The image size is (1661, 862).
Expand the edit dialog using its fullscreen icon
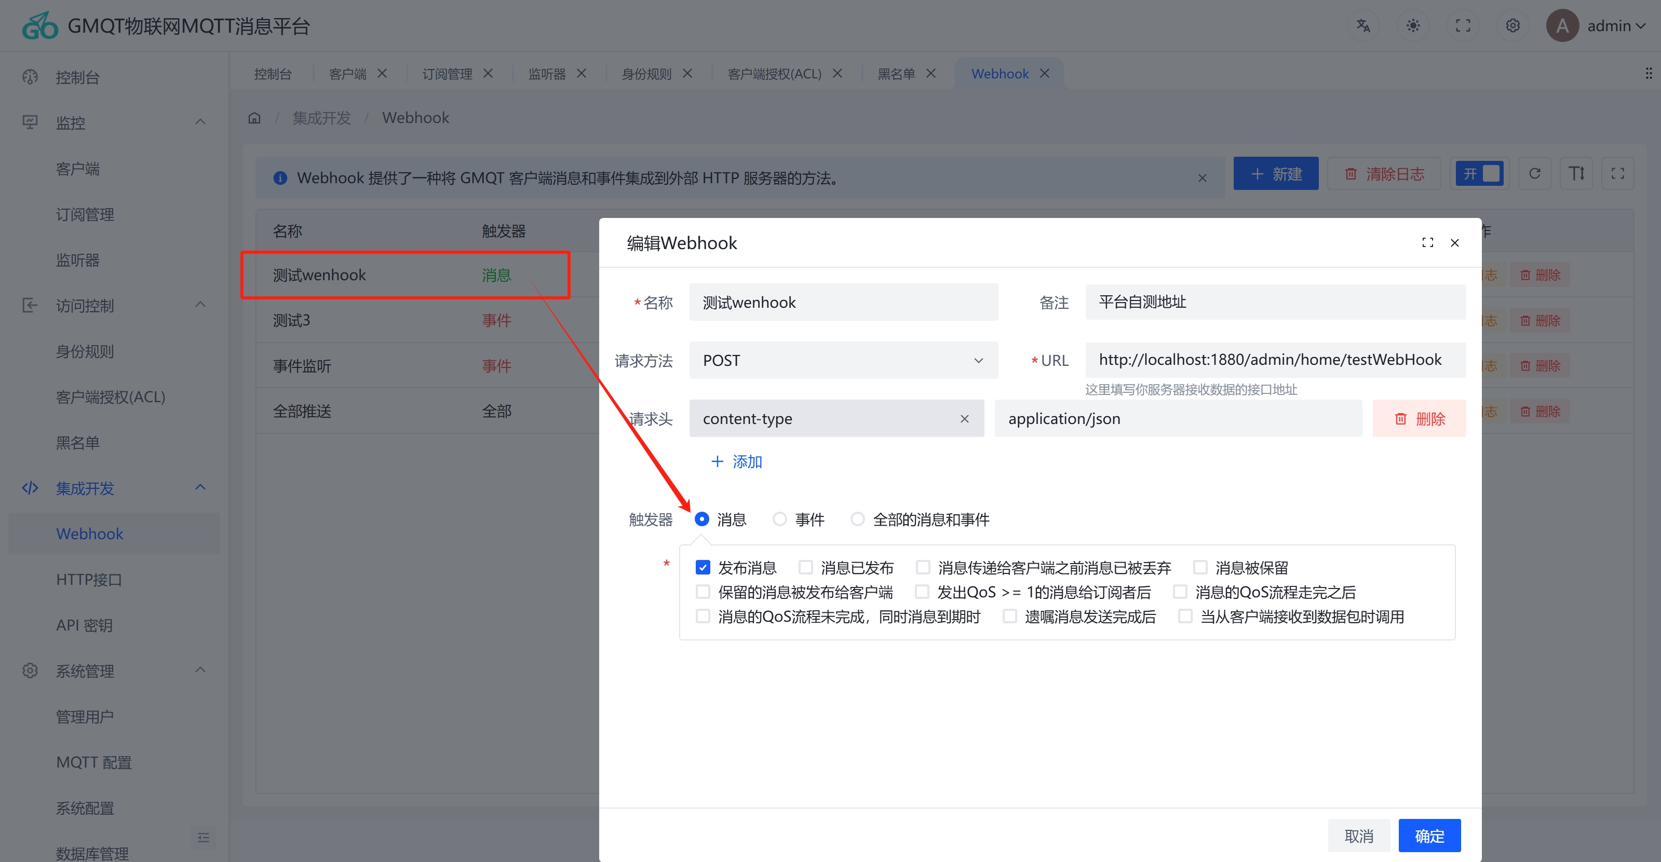[1427, 242]
